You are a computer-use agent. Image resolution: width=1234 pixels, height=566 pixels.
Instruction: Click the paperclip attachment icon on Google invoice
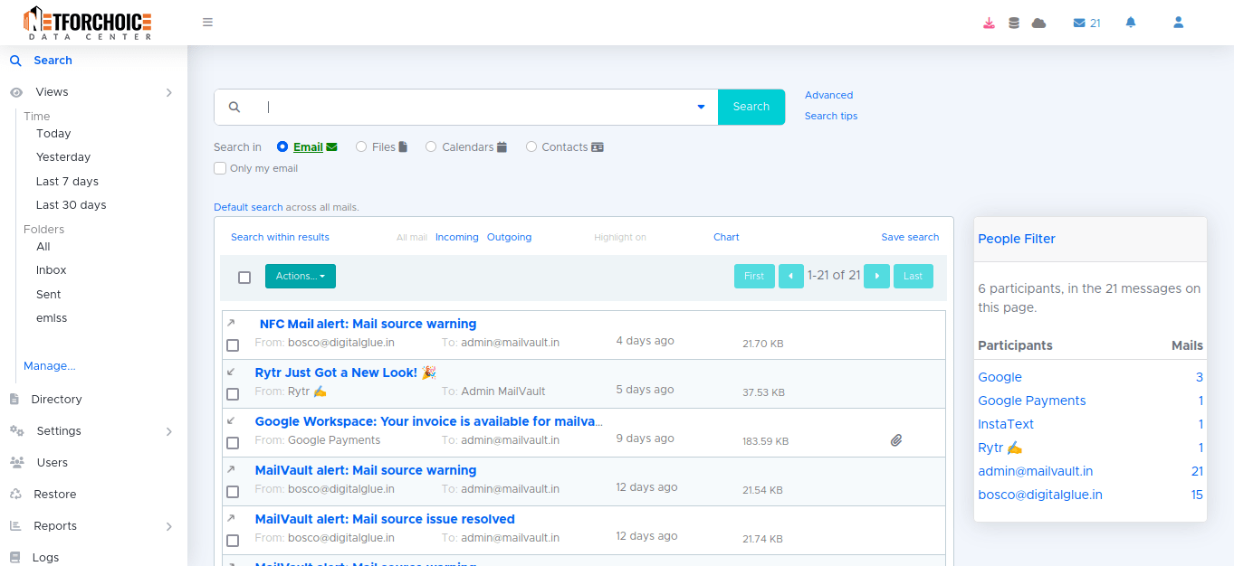coord(896,440)
